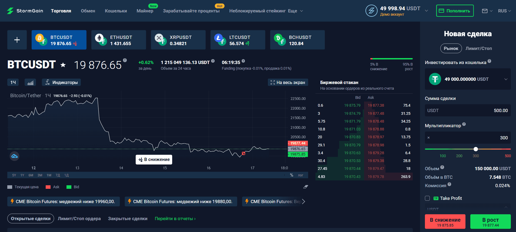Click the multiplier slider handle
The image size is (516, 232).
point(476,149)
